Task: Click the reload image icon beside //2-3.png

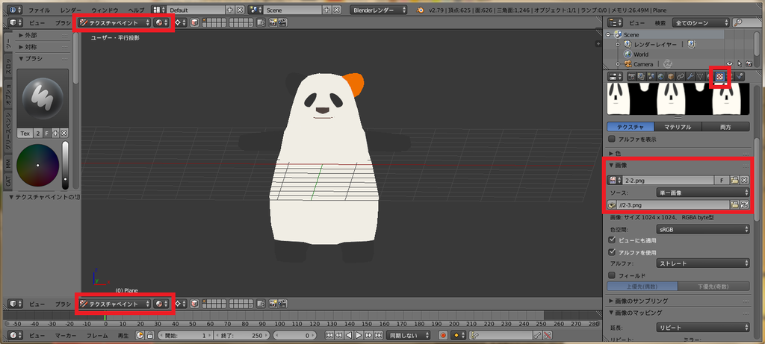Action: coord(745,204)
